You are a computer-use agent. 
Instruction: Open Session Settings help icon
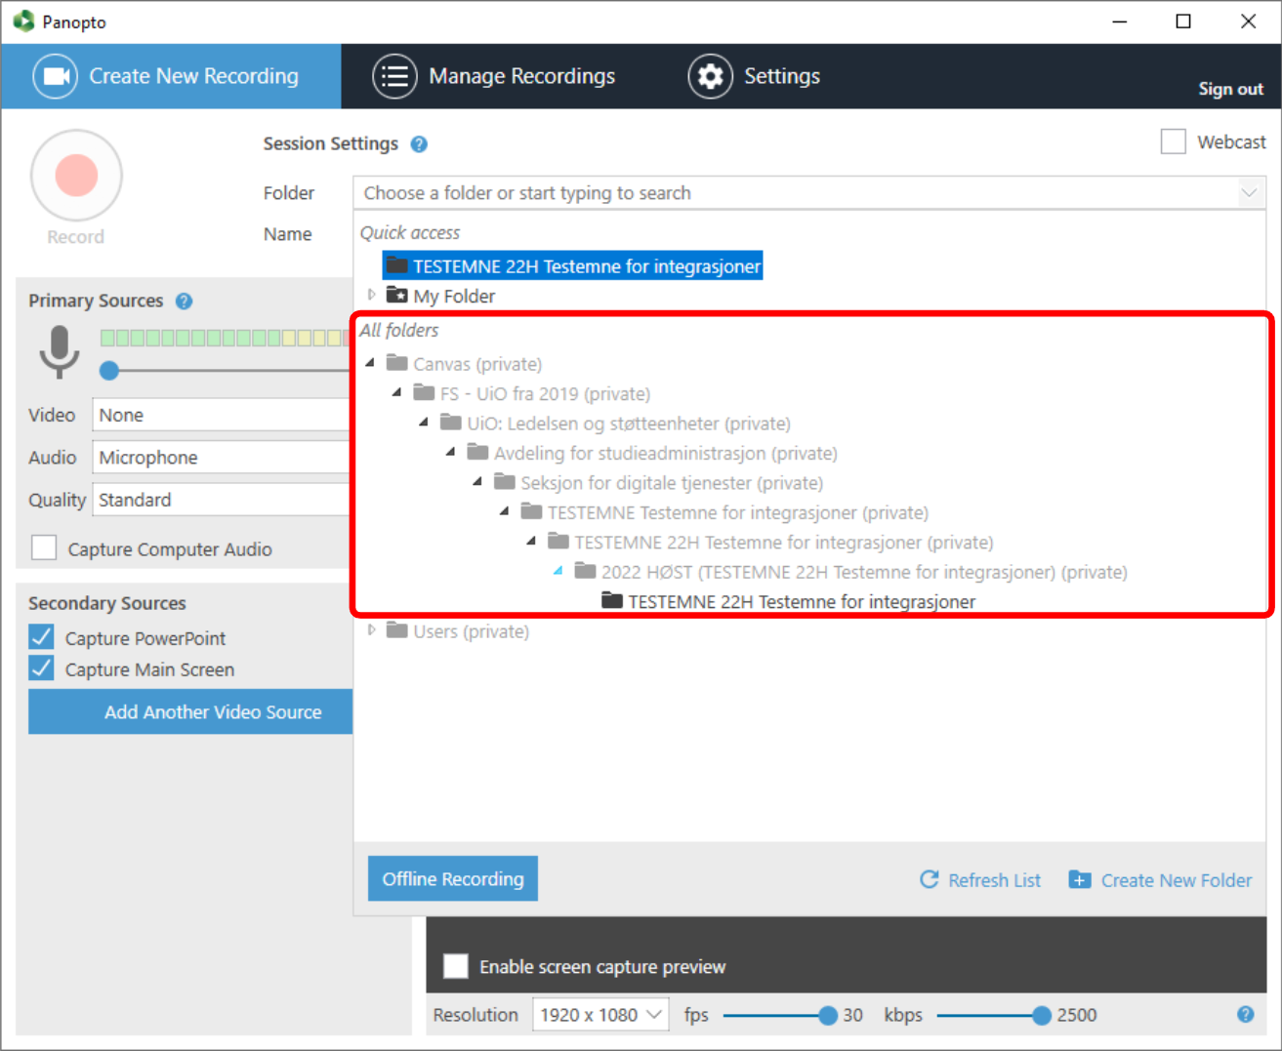coord(419,144)
